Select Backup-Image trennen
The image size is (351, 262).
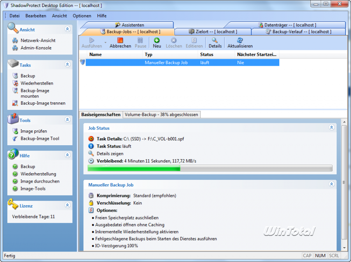(43, 103)
